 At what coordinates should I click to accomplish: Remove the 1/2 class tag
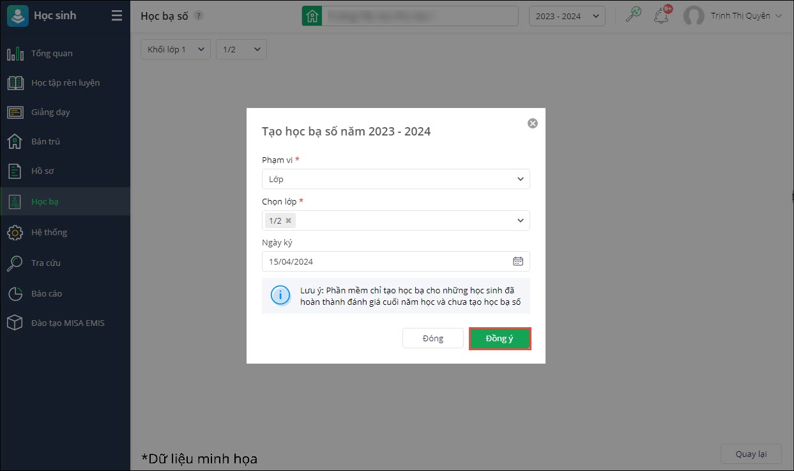pos(288,220)
